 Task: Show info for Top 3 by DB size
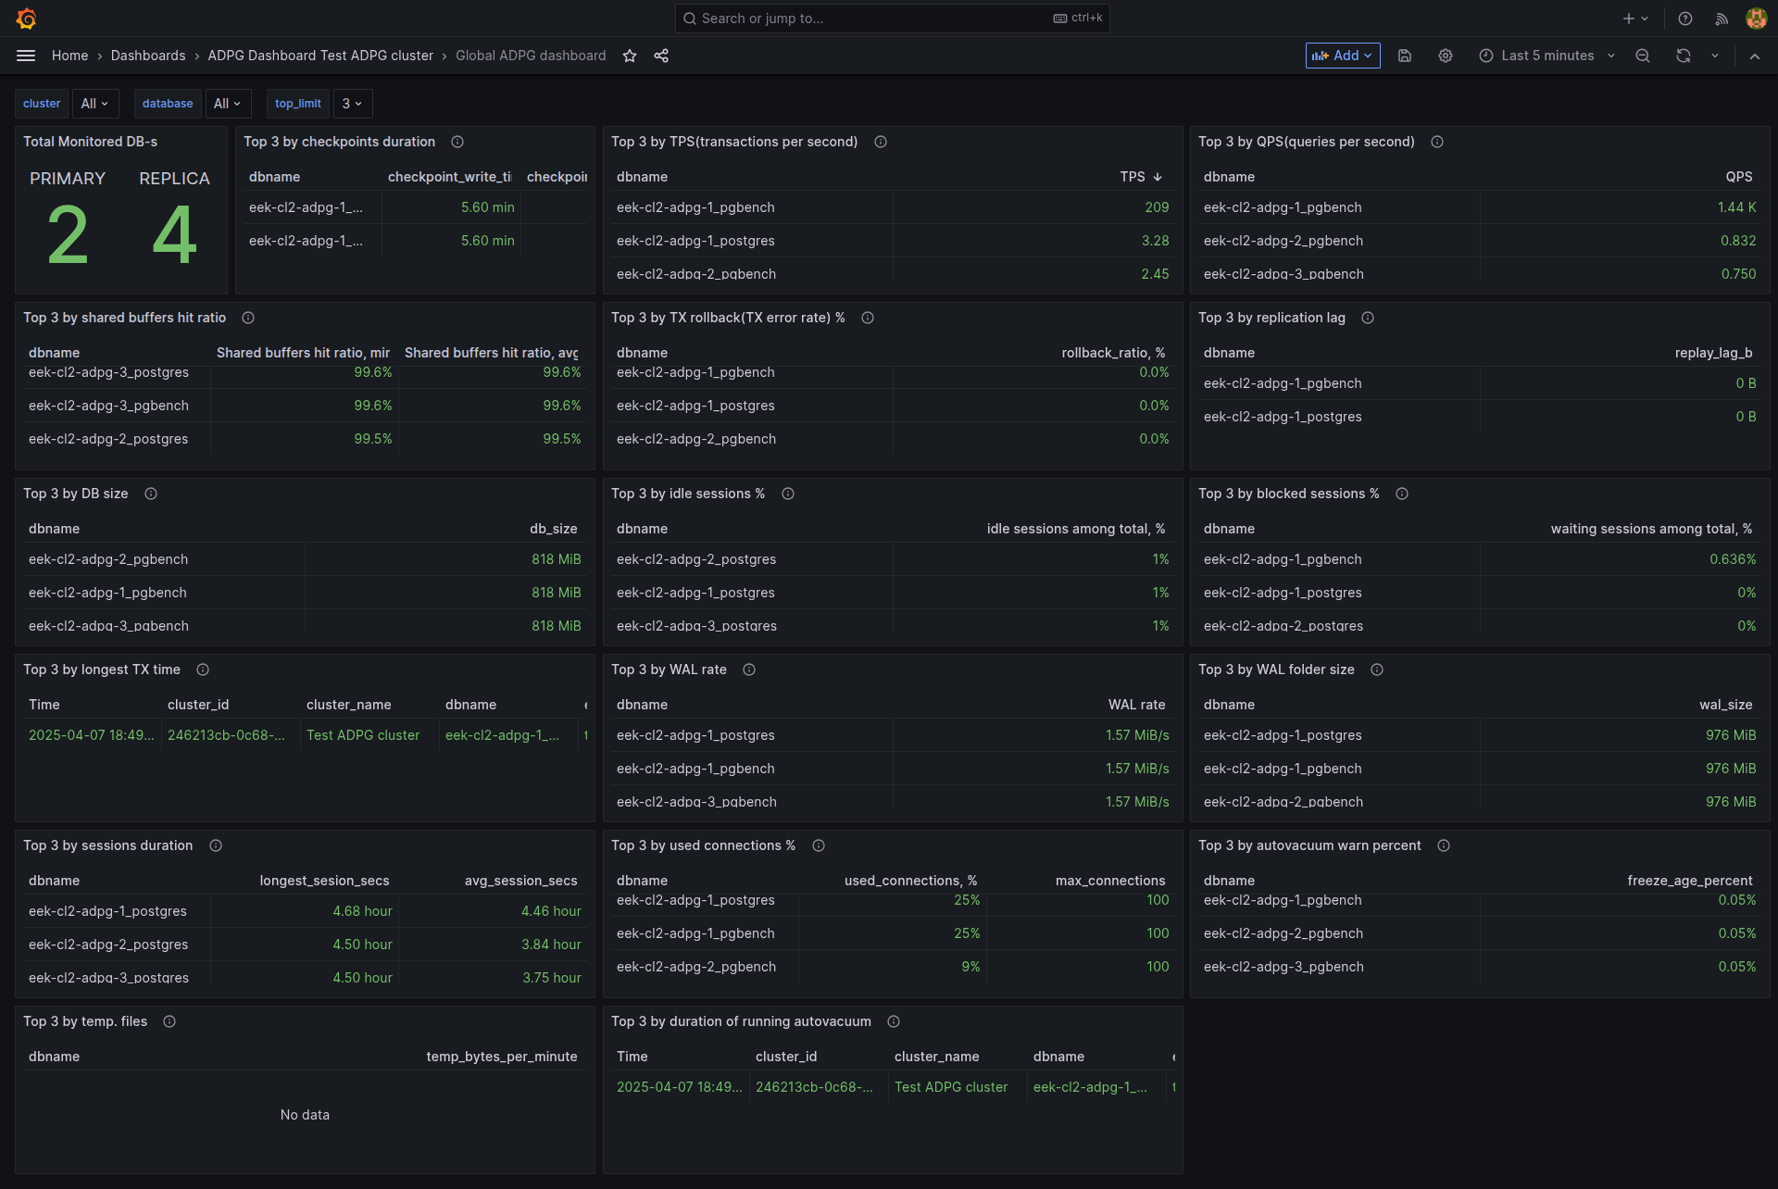pos(151,494)
